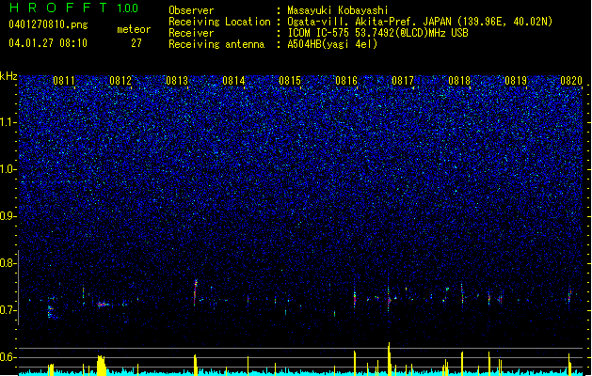592x376 pixels.
Task: Click the 0816 time marker
Action: coord(346,81)
